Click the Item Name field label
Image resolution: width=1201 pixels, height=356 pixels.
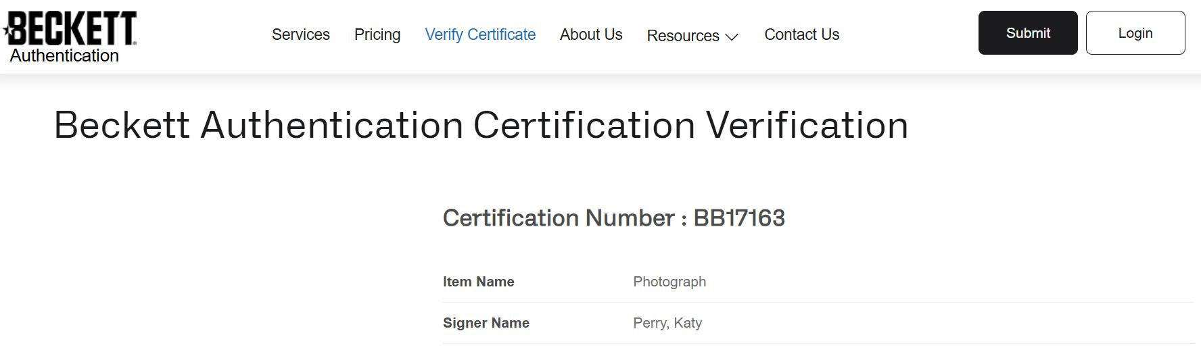(x=478, y=282)
